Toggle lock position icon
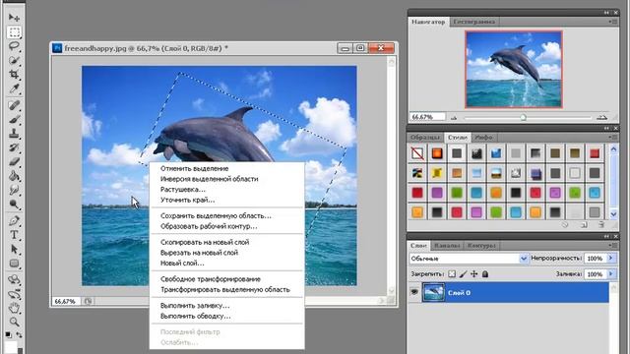 [x=474, y=273]
